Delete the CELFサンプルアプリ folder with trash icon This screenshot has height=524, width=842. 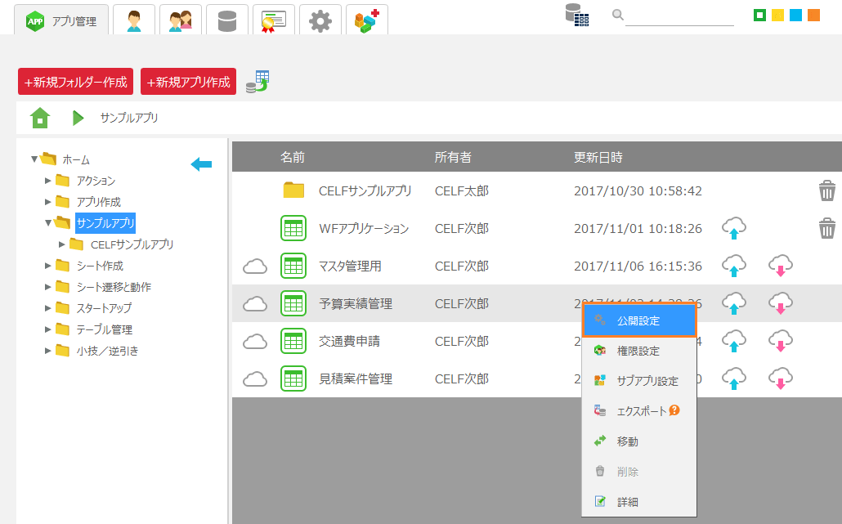pyautogui.click(x=827, y=191)
